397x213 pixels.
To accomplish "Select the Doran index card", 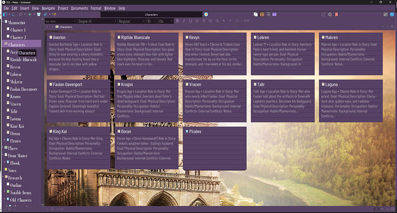I will click(x=147, y=148).
